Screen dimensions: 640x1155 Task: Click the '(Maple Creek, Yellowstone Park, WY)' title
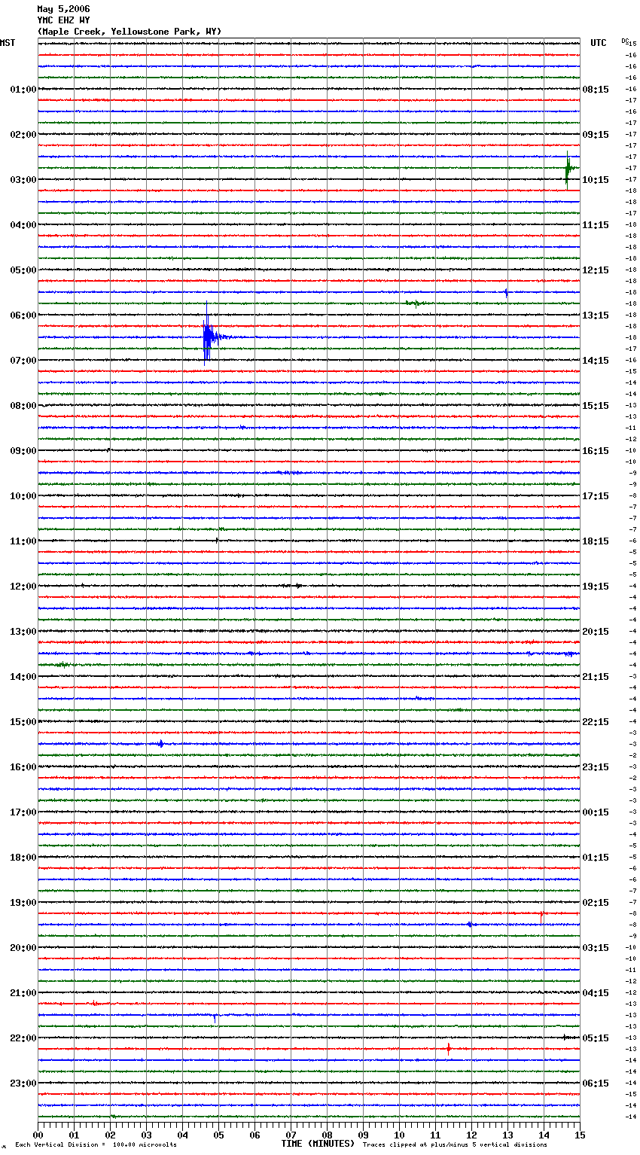tap(130, 32)
